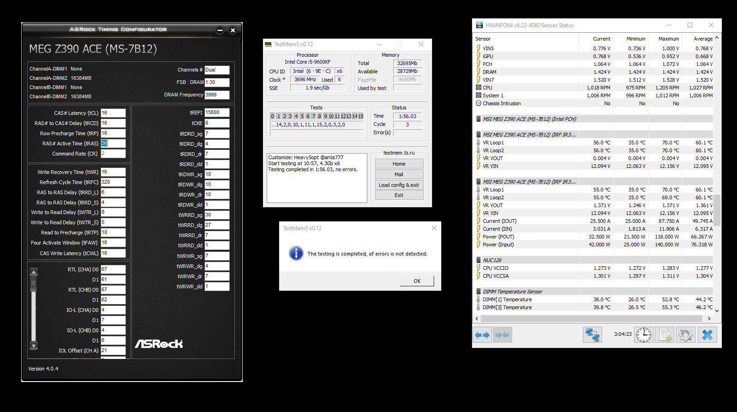
Task: Click the blue X icon in HWiNFO64 toolbar
Action: pos(707,335)
